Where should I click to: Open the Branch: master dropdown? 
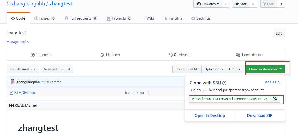click(23, 69)
